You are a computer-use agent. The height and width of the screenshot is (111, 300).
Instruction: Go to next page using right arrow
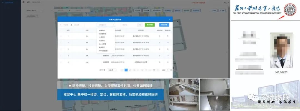coord(158,70)
